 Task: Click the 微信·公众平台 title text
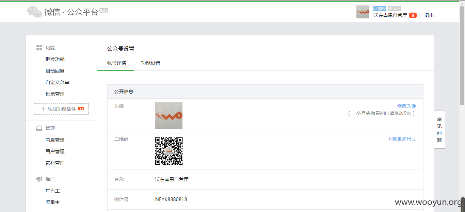[71, 12]
